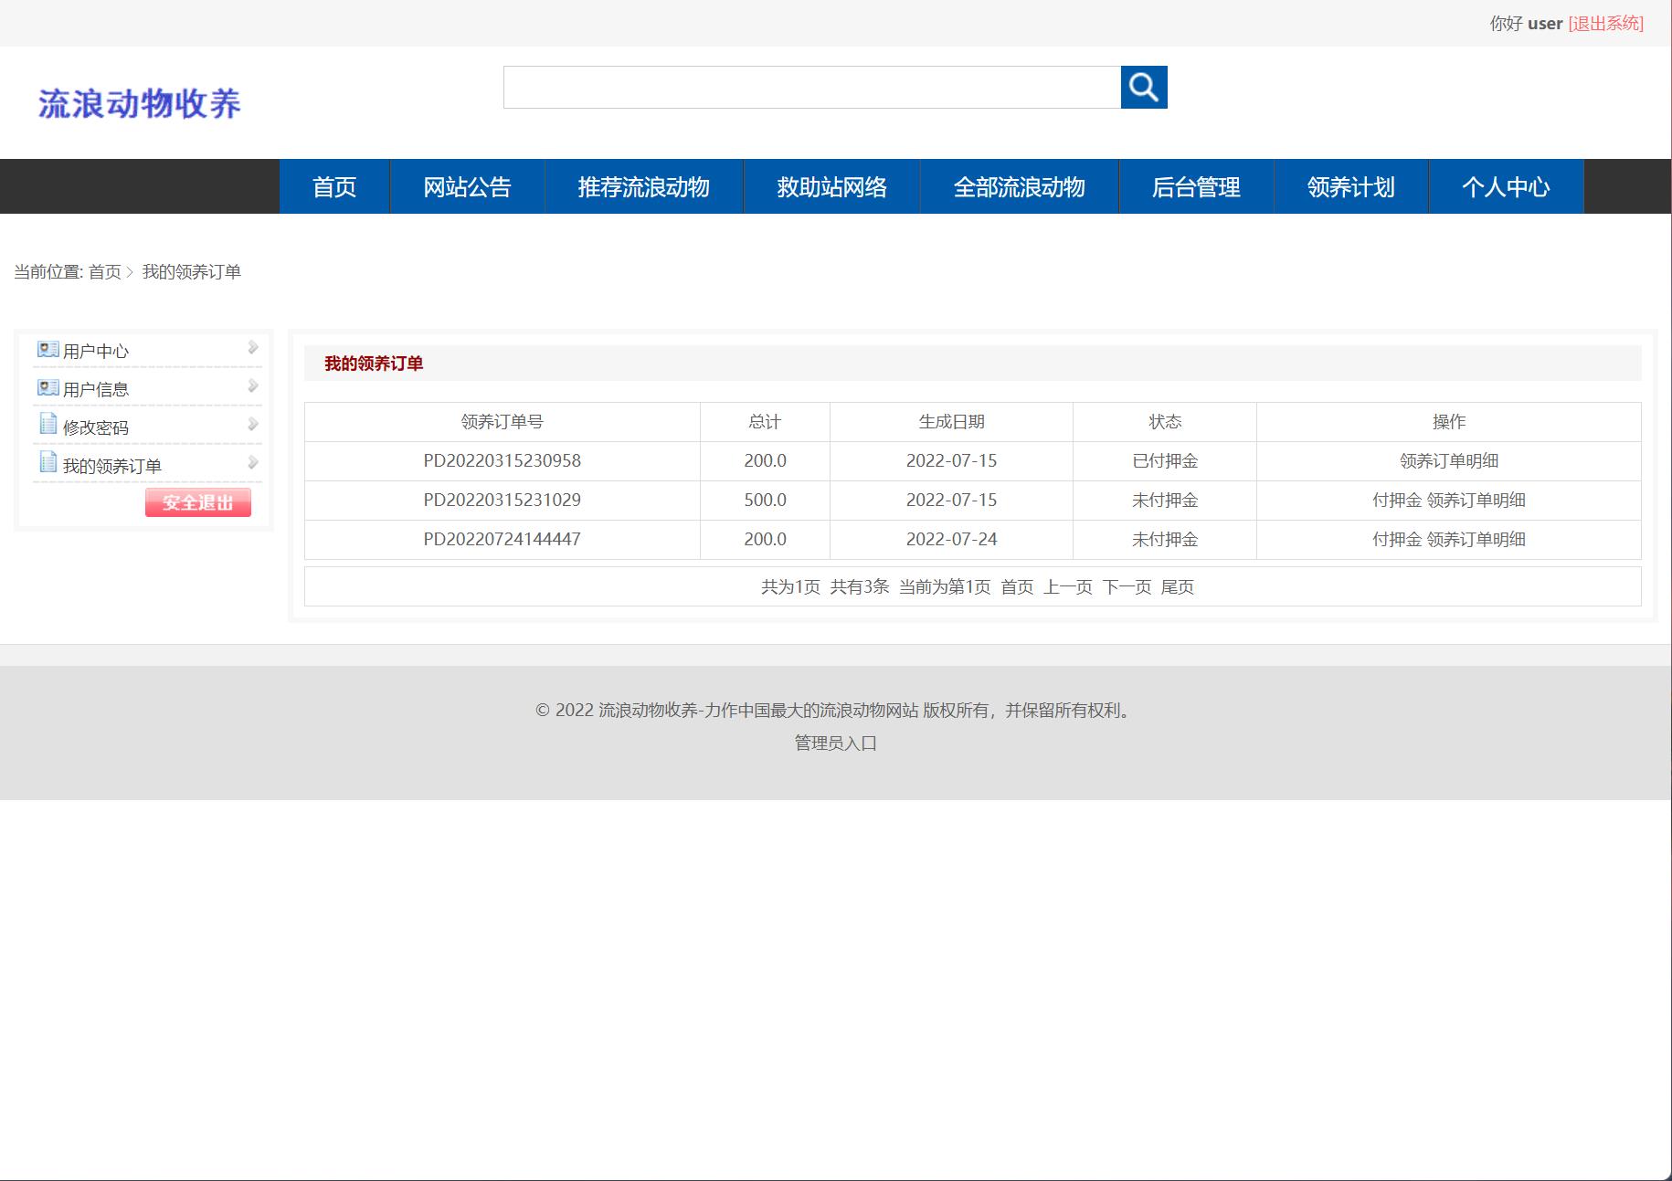
Task: Click the 退出系统 link
Action: point(1604,24)
